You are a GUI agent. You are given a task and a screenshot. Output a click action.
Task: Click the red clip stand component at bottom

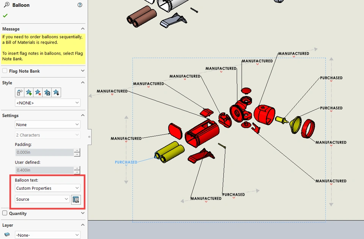(201, 156)
